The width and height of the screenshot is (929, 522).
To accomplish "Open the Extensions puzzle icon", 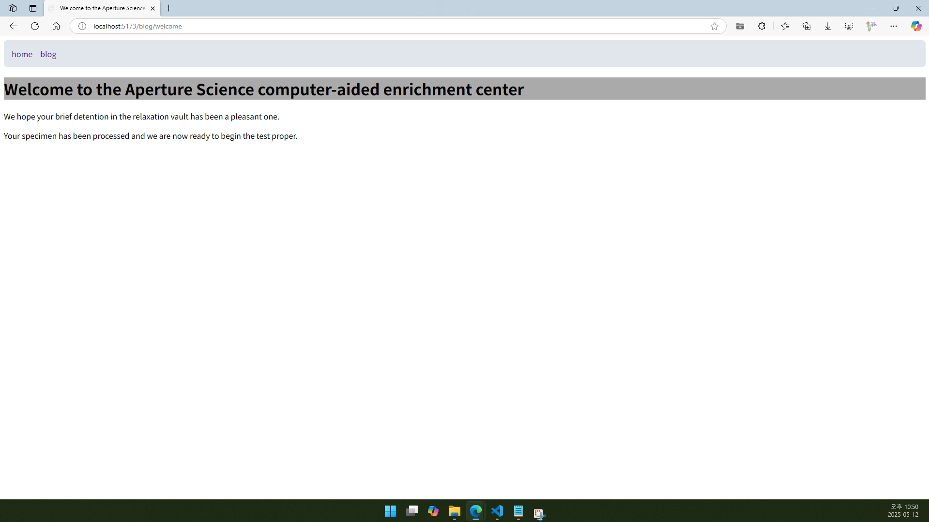I will click(x=761, y=26).
